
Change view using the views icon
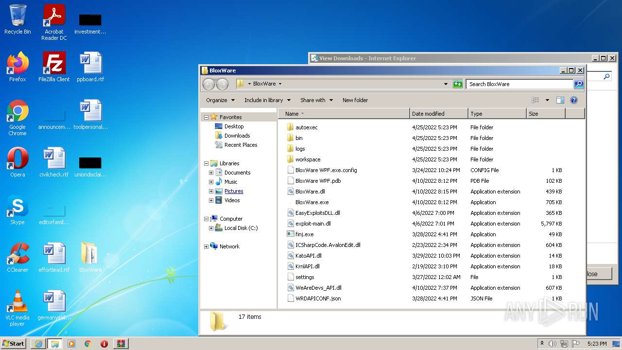pyautogui.click(x=536, y=100)
